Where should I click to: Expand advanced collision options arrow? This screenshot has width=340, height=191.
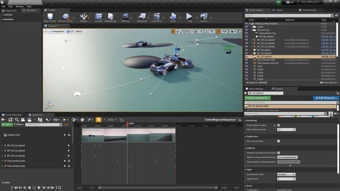point(291,166)
